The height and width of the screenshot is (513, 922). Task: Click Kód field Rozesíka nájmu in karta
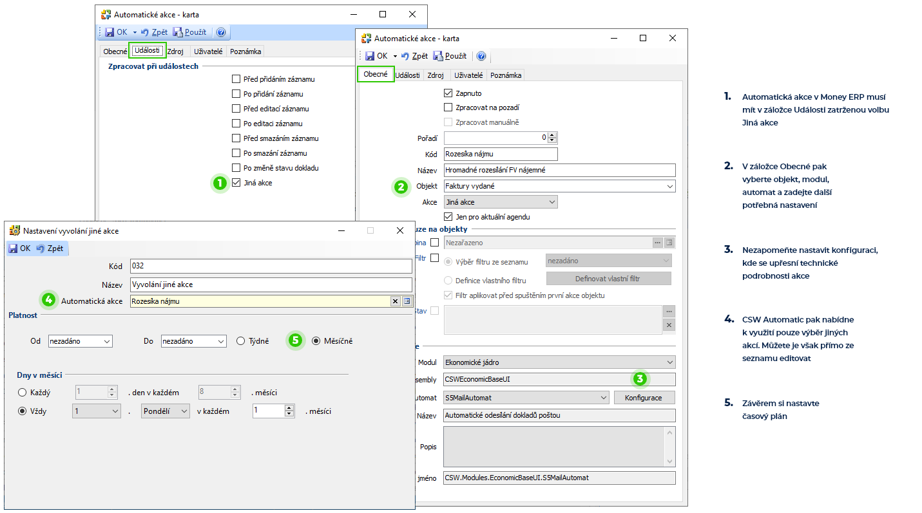501,154
